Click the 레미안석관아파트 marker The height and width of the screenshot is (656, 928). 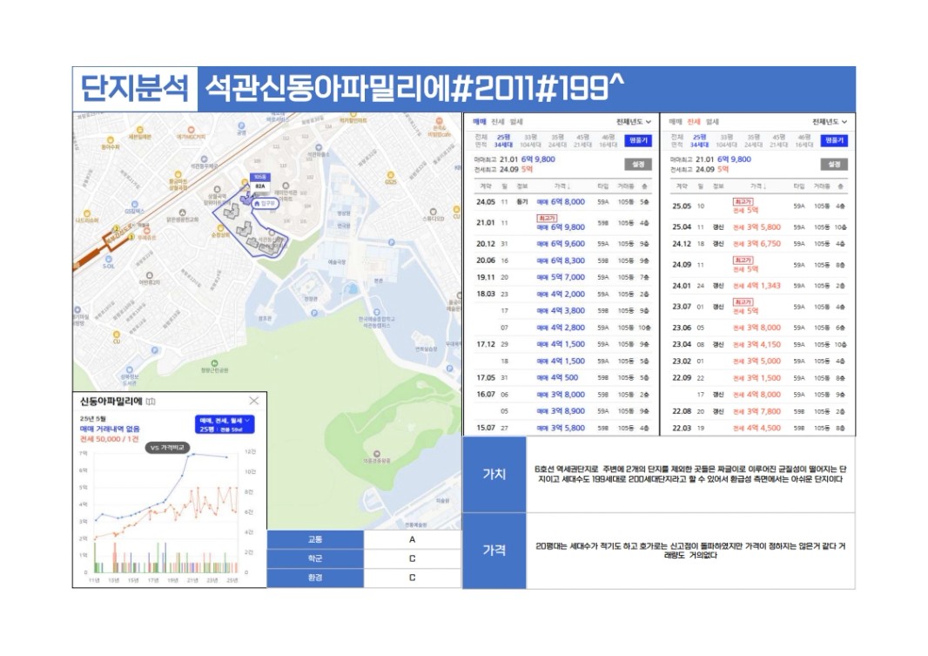coord(286,192)
